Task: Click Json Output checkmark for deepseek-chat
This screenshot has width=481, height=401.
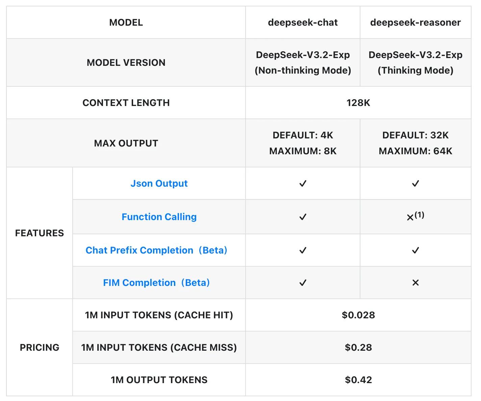Action: [x=303, y=184]
